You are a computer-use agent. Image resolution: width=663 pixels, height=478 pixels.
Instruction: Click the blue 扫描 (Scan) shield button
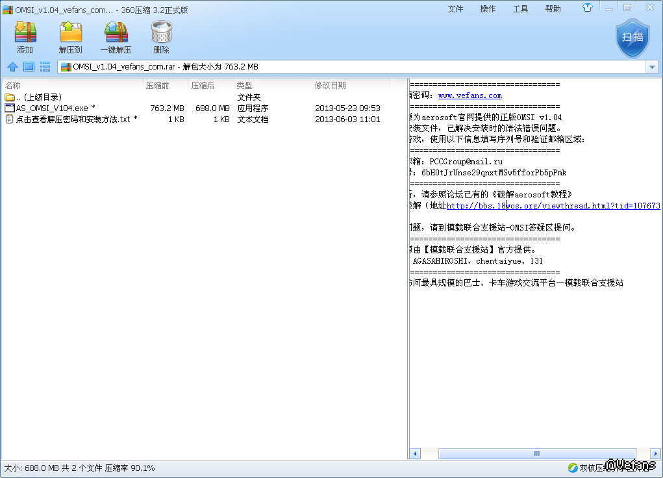[632, 38]
